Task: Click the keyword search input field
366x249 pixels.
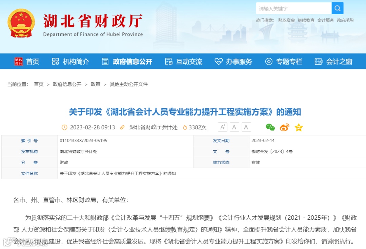Action: click(293, 8)
